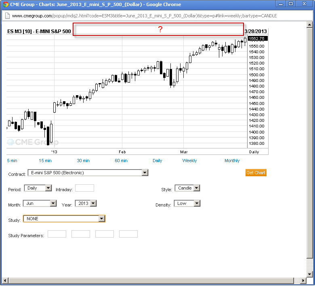315x286 pixels.
Task: Click the first Study Parameters field
Action: tap(57, 234)
